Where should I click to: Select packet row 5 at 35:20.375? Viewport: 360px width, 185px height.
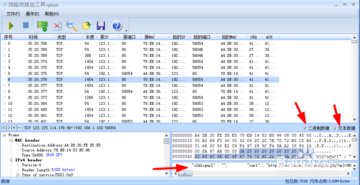click(140, 73)
